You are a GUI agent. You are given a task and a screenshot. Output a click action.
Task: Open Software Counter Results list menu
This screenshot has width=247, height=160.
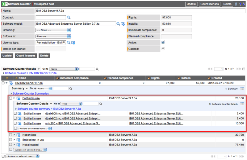(x=39, y=69)
